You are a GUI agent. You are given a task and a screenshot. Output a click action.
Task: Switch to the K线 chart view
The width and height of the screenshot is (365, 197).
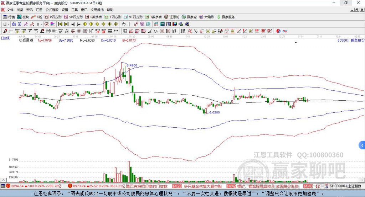tap(37, 17)
